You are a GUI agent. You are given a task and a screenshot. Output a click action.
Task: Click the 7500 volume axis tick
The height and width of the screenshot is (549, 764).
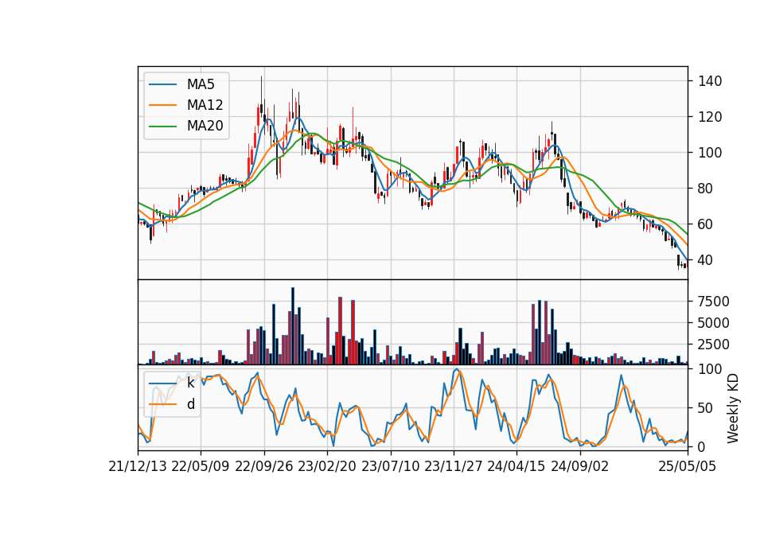(714, 302)
